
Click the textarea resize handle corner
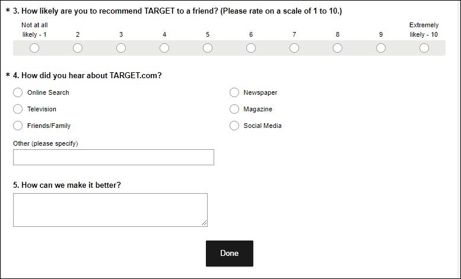205,223
